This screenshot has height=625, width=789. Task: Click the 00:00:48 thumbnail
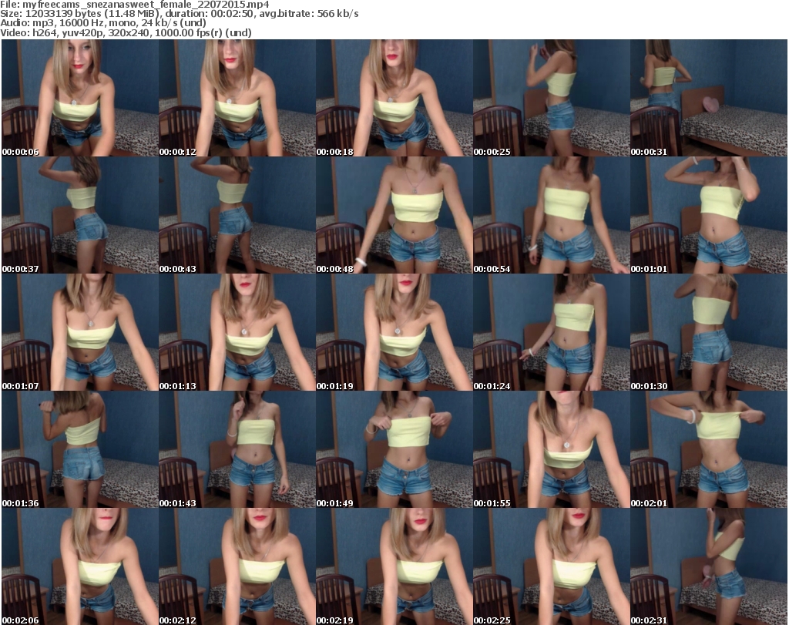coord(394,215)
